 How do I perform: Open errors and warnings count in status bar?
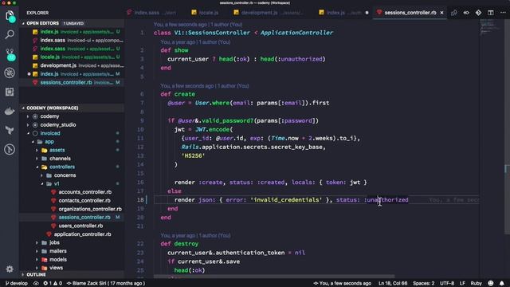coord(53,284)
